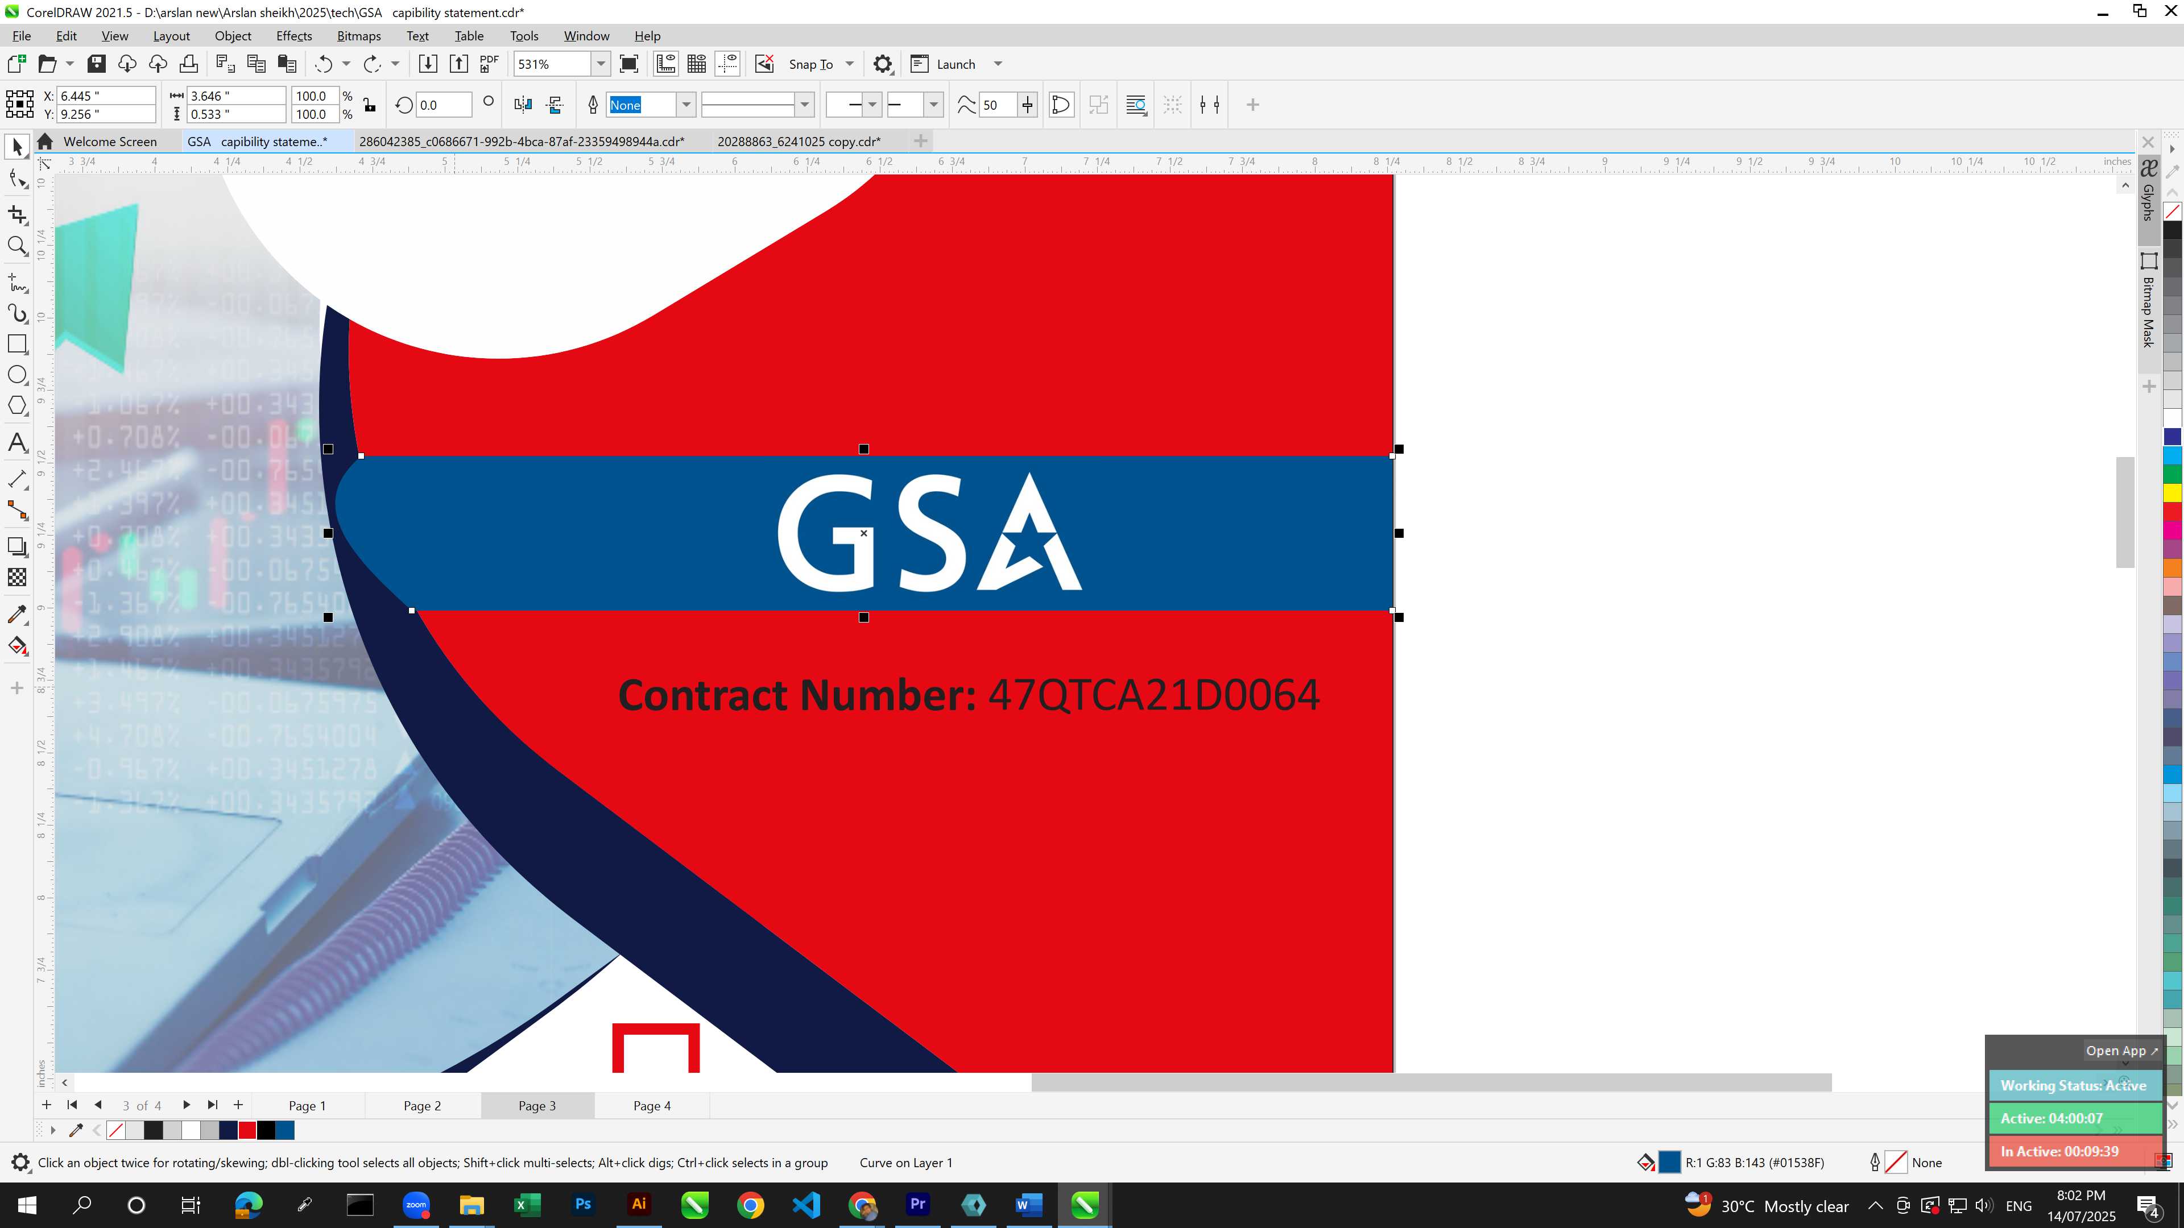Click yellow swatch in right color palette
The height and width of the screenshot is (1228, 2184).
click(2172, 493)
